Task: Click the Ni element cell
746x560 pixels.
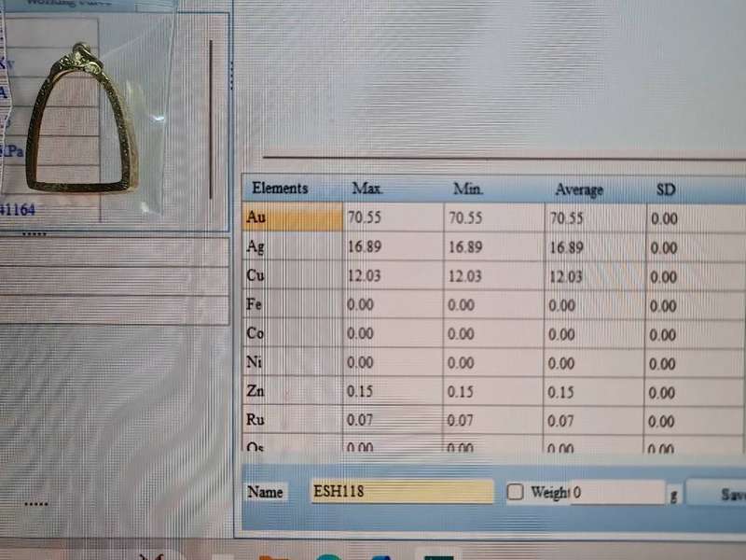Action: 292,363
